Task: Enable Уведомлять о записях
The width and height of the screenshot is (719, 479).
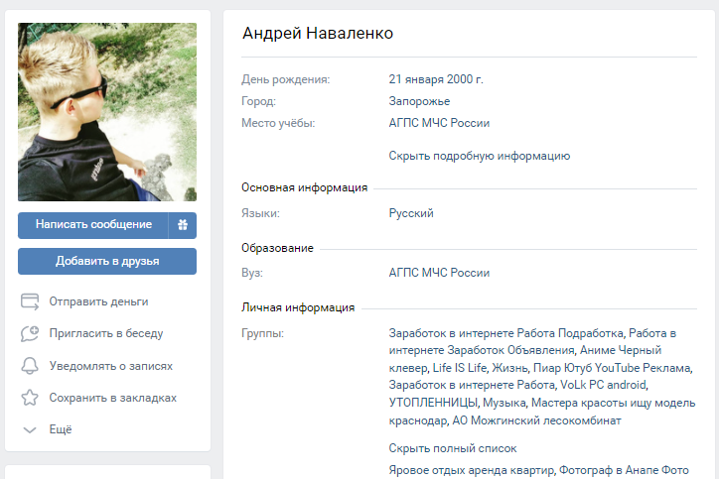Action: [111, 366]
